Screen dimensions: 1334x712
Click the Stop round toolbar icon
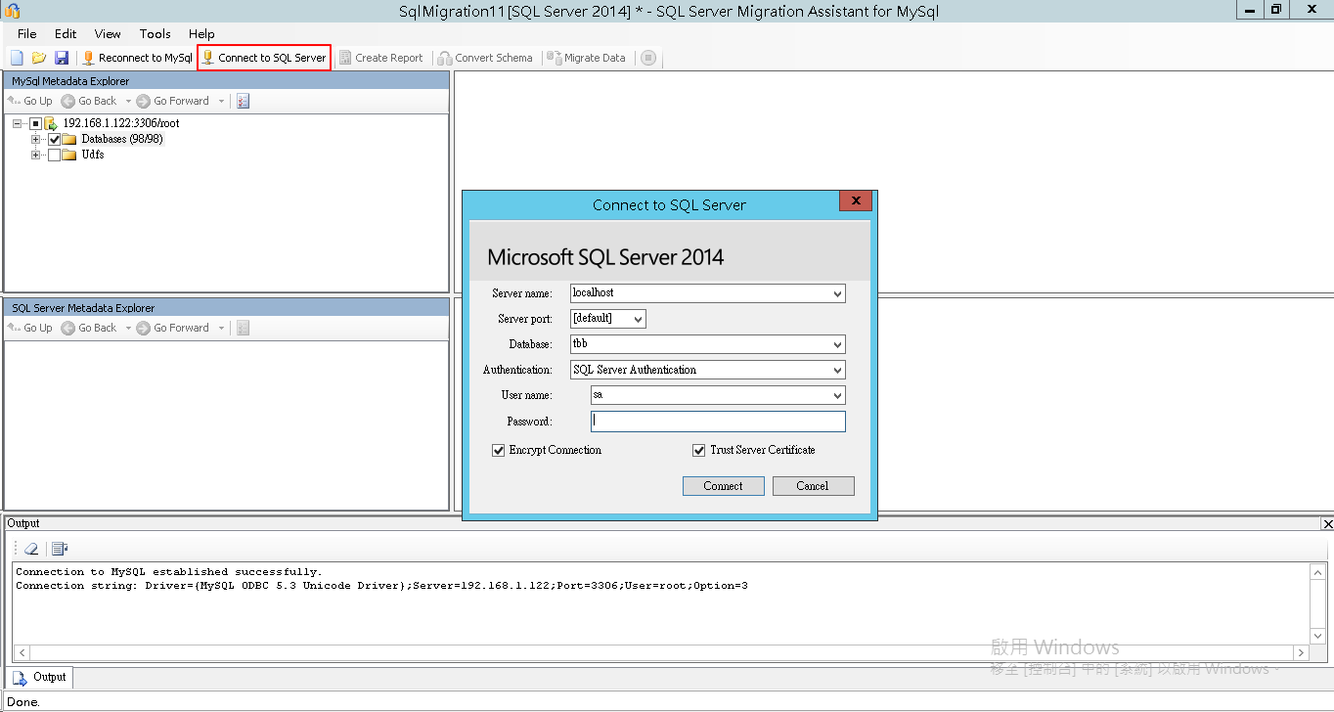click(648, 58)
